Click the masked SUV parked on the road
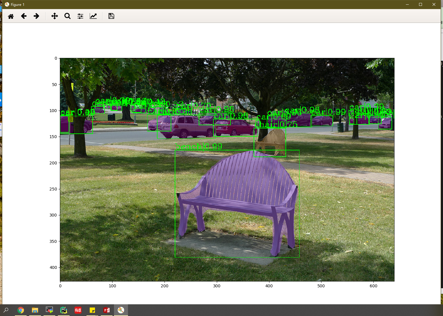Screen dimensions: 443x316 (x=187, y=126)
